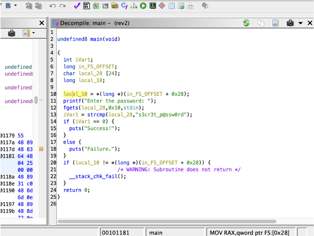Open the Data Type Manager DT folder icon

point(115,6)
